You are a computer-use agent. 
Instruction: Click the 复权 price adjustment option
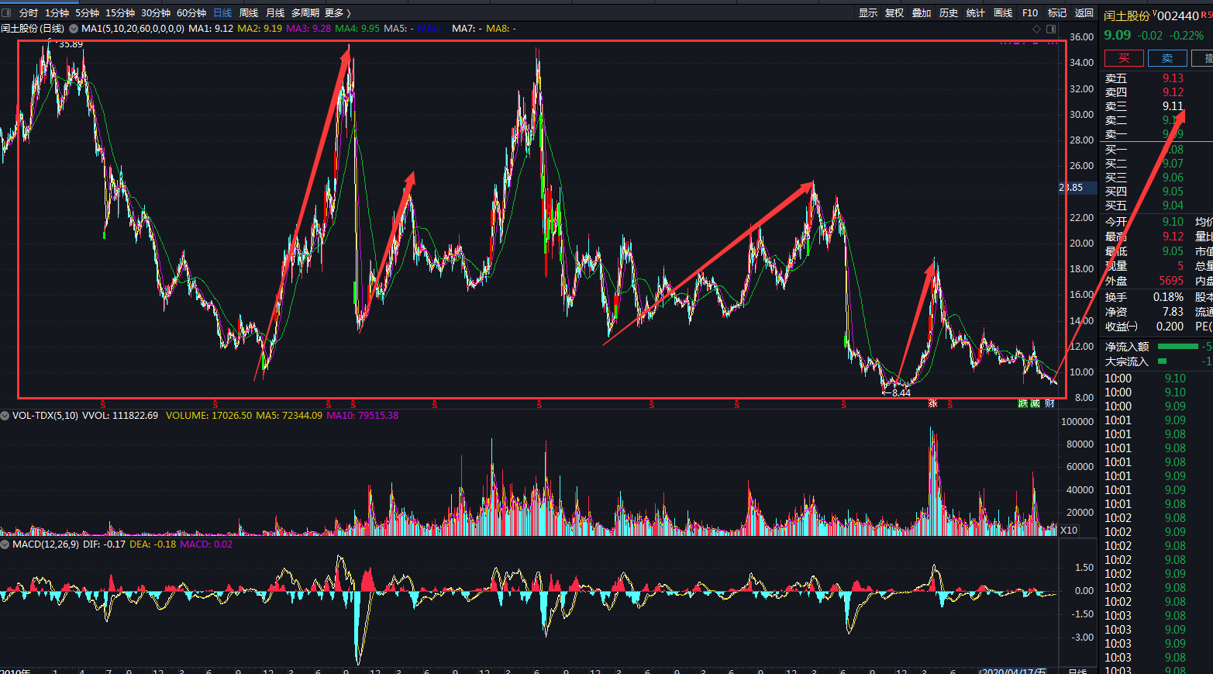point(894,12)
